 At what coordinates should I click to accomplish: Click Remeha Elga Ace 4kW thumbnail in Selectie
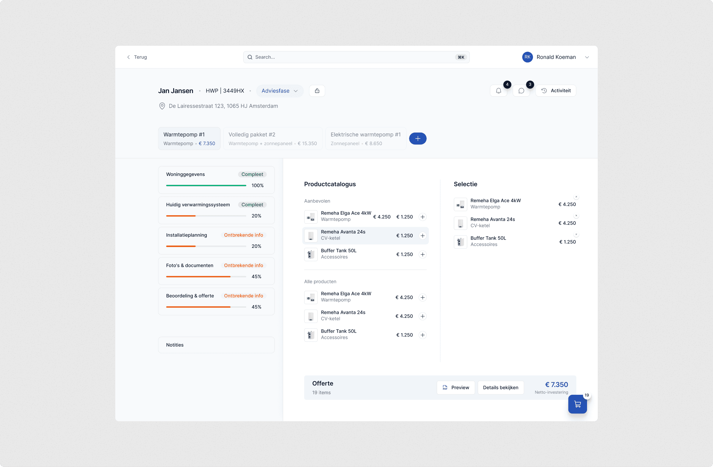click(460, 205)
